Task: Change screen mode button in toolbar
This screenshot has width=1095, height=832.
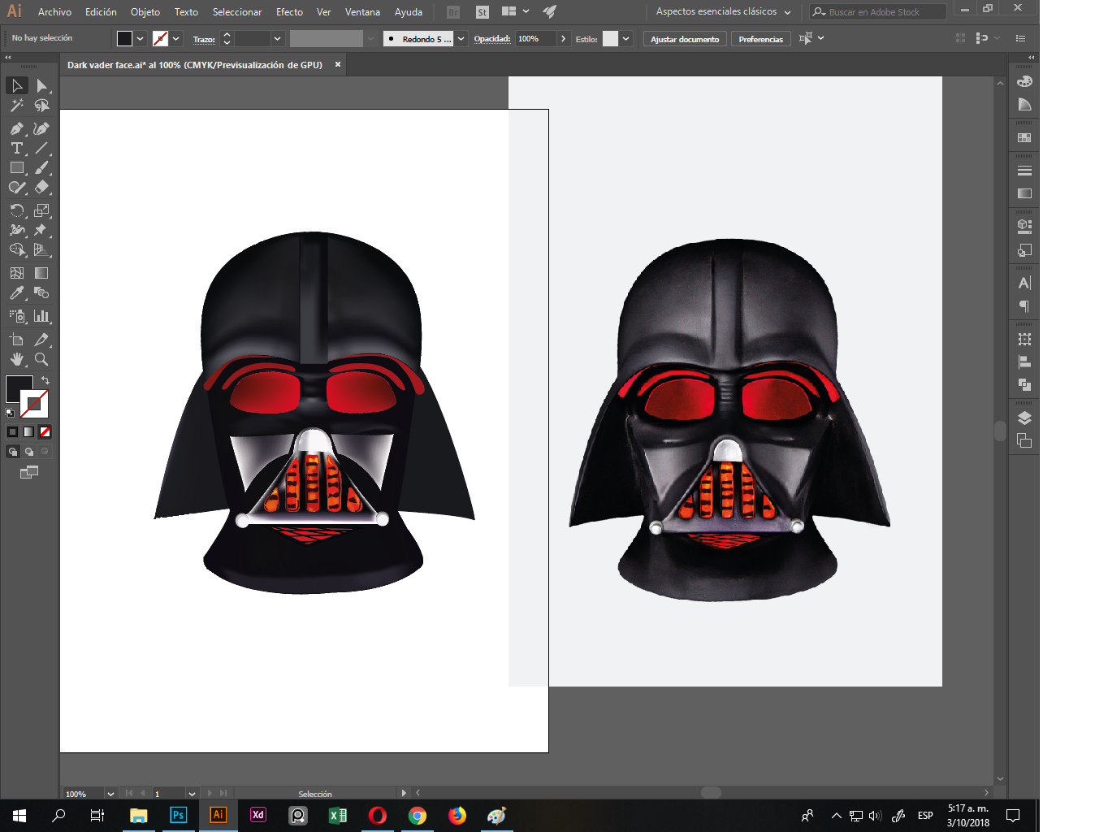Action: [29, 472]
